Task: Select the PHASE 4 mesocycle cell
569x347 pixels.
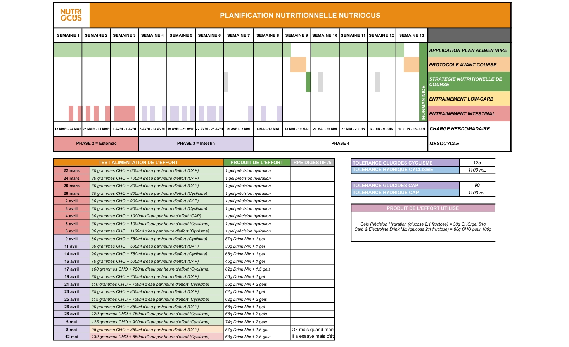Action: click(x=341, y=144)
